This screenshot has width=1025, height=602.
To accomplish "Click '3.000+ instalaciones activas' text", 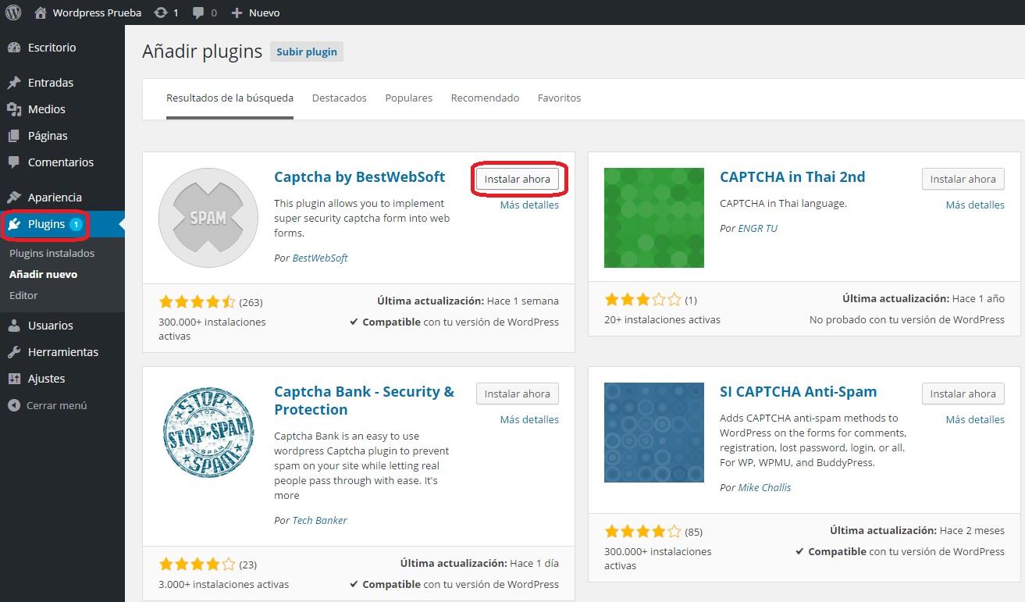I will tap(223, 585).
